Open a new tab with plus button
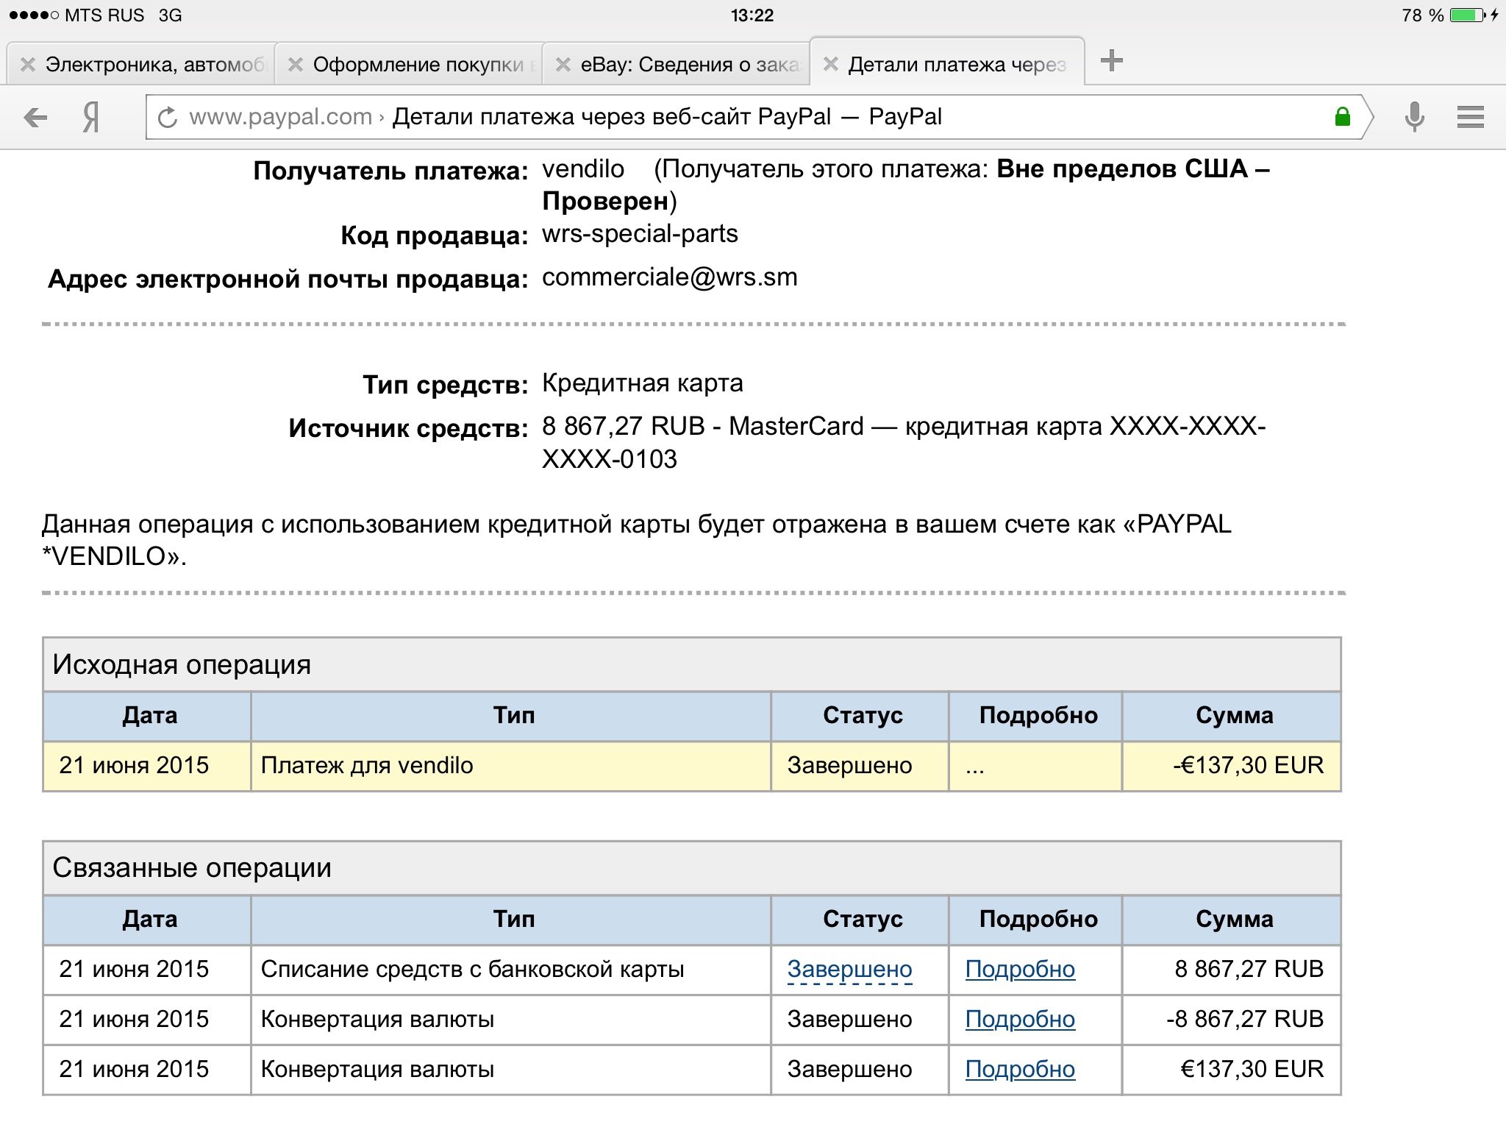 [1111, 61]
